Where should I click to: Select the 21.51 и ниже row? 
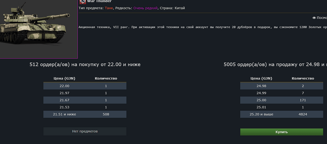(85, 114)
